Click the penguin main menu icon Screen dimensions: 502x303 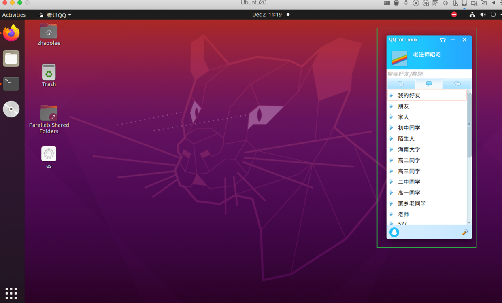(394, 232)
